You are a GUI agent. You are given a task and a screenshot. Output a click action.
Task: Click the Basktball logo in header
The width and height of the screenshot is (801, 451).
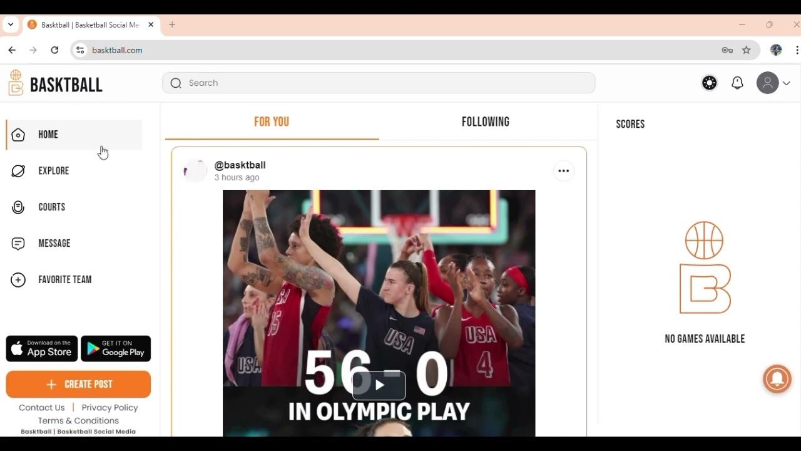point(56,83)
